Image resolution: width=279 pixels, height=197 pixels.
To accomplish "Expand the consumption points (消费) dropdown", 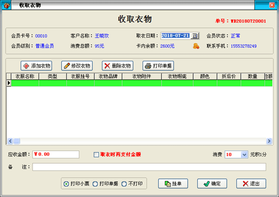I will click(245, 154).
